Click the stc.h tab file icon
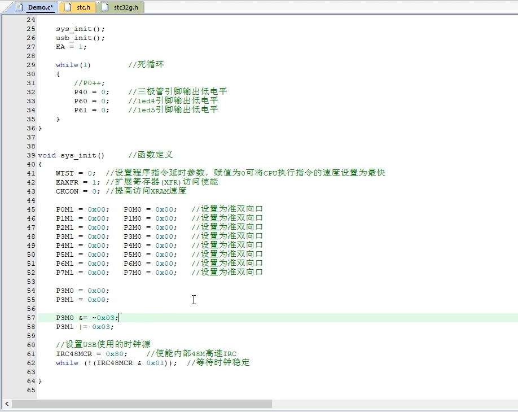This screenshot has height=412, width=518. pos(68,7)
